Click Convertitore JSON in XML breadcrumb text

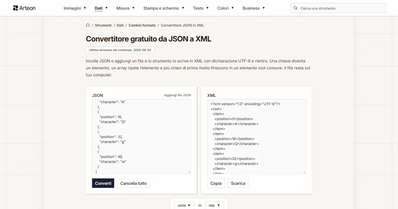pyautogui.click(x=182, y=25)
